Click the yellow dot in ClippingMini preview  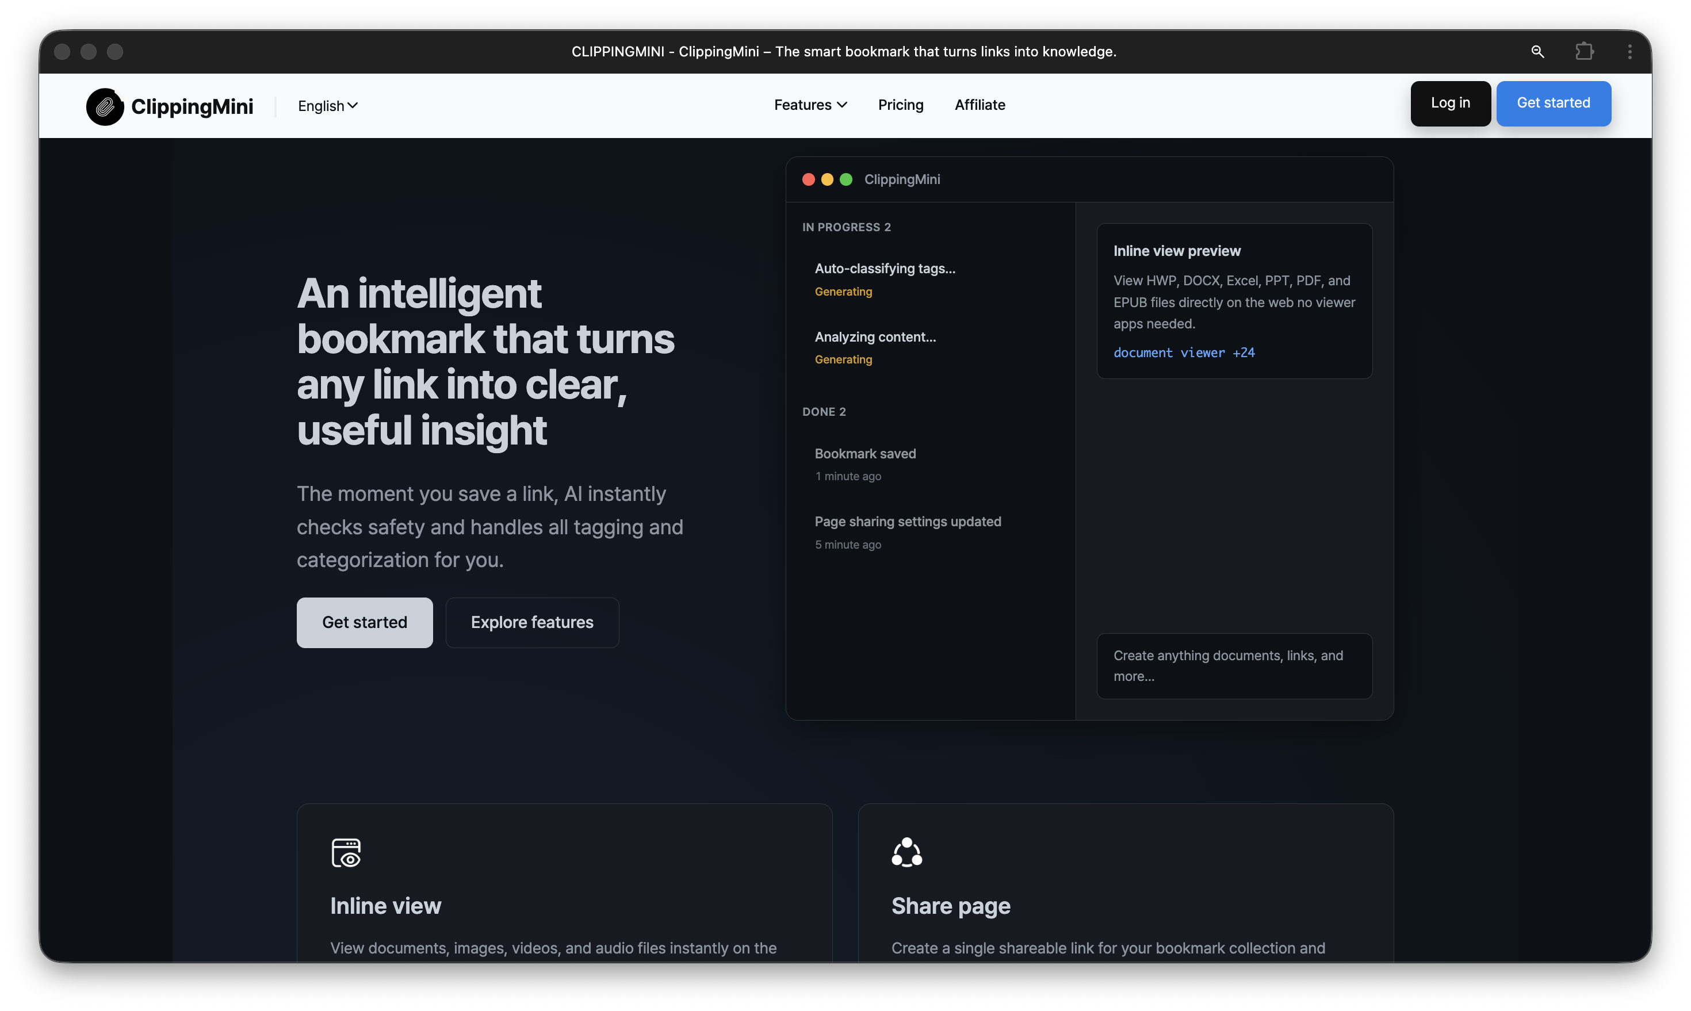(x=827, y=179)
